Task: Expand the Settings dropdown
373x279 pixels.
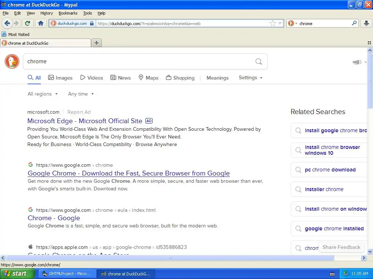Action: point(251,78)
